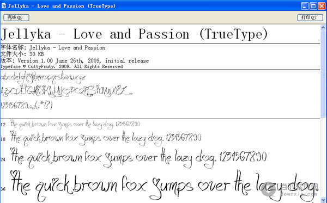Viewport: 327px width, 203px height.
Task: Click the Typeface © CuttyFruty copyright line
Action: [62, 66]
